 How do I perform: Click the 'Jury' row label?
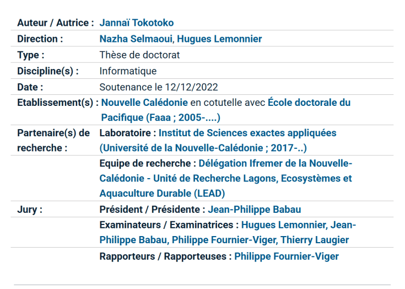pos(30,210)
